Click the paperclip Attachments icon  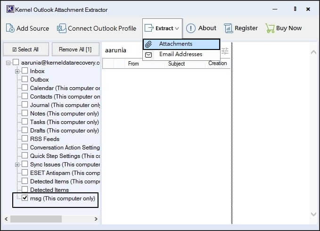[149, 44]
